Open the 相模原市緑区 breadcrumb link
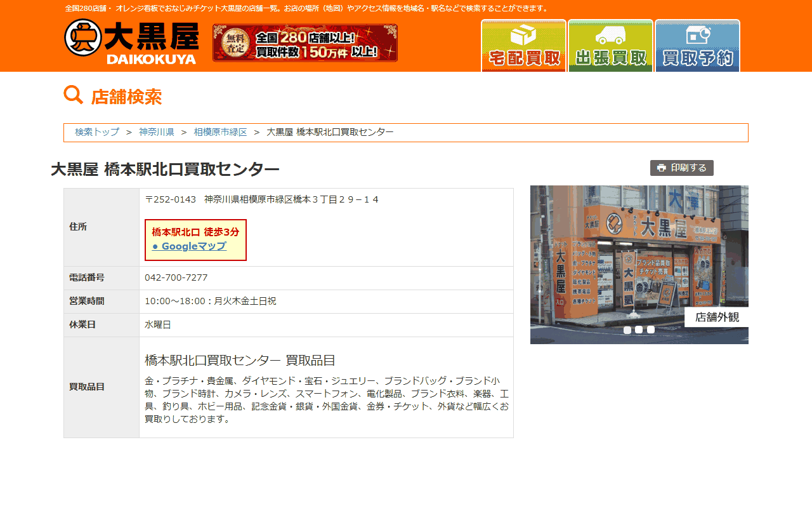Viewport: 812px width, 508px height. click(x=220, y=132)
